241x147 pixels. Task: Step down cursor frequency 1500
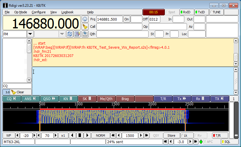click(119, 135)
